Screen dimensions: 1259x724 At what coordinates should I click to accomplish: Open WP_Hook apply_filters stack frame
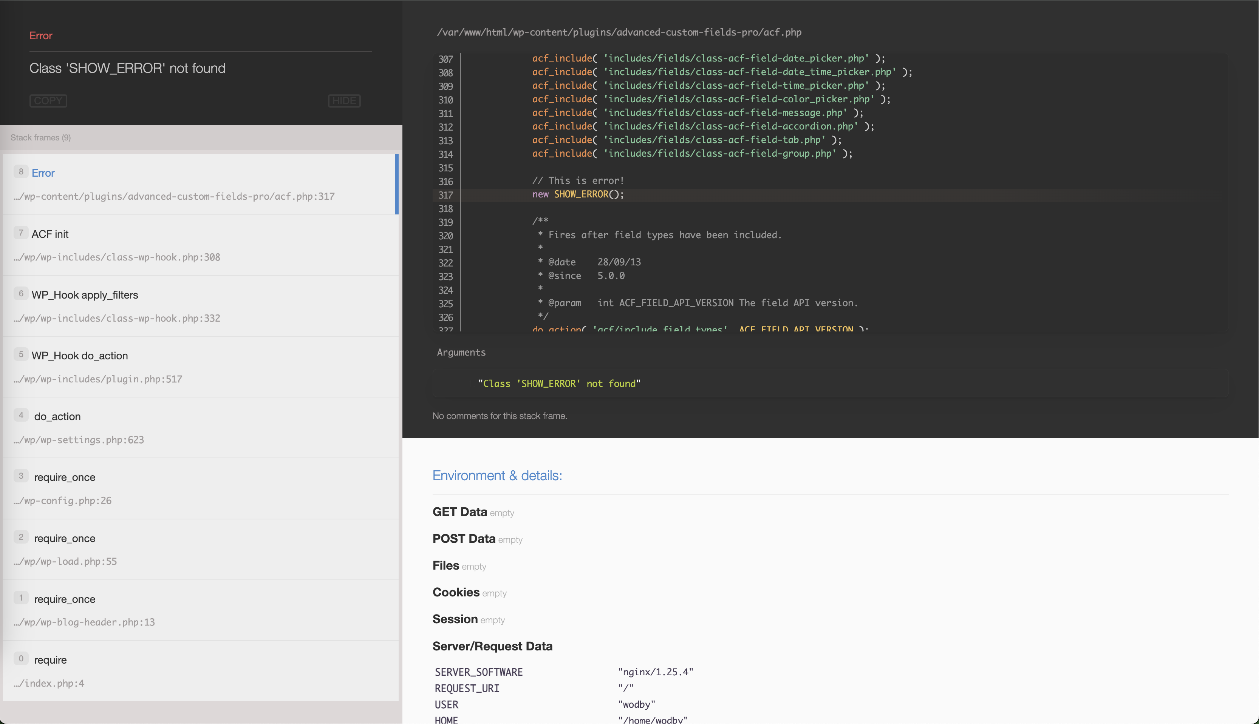click(199, 306)
